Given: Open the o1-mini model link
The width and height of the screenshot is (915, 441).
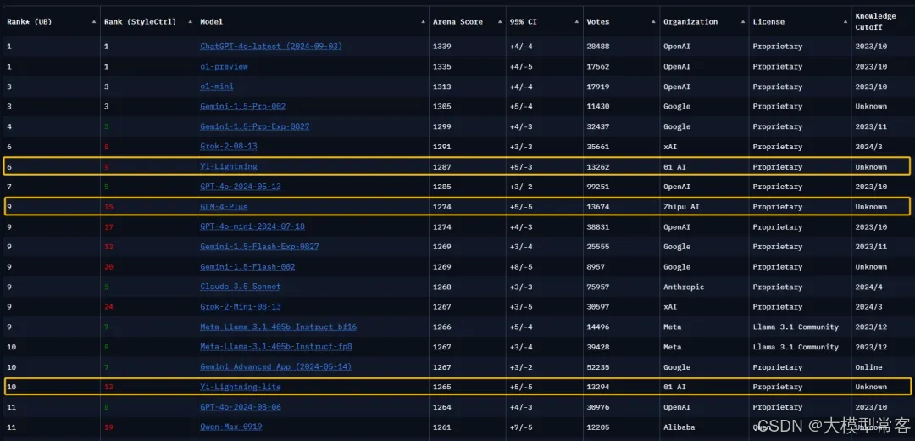Looking at the screenshot, I should point(217,87).
